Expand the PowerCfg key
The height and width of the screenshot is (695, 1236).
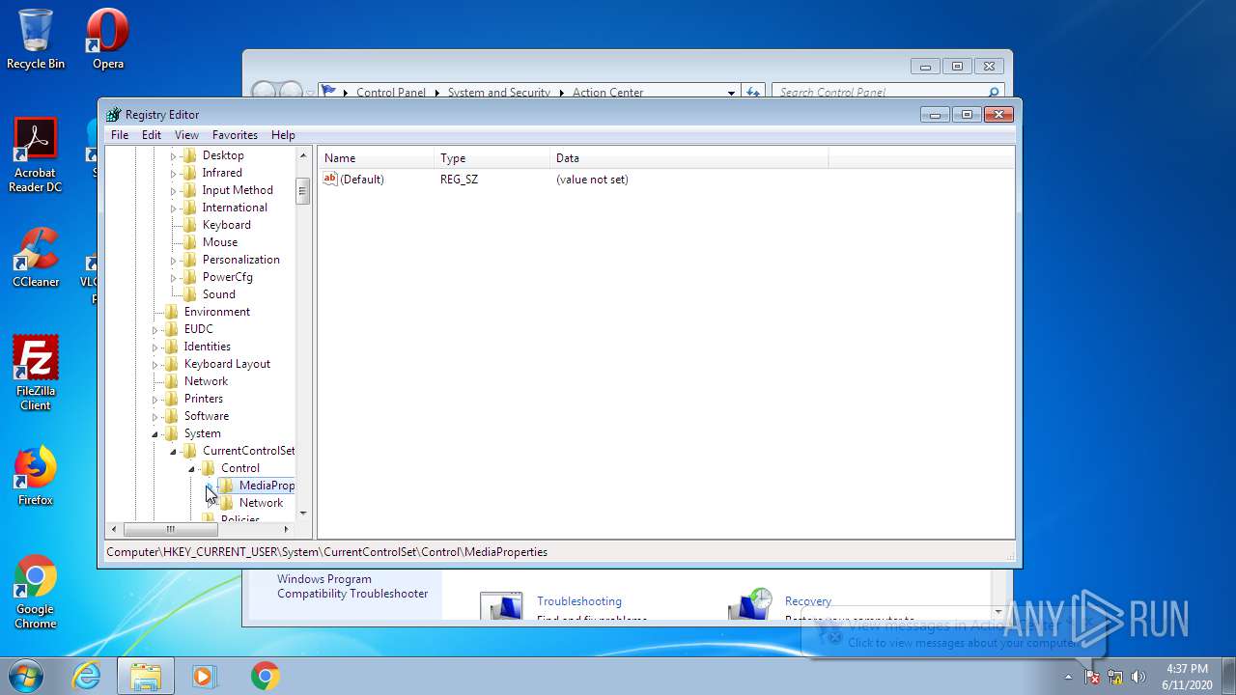coord(174,277)
